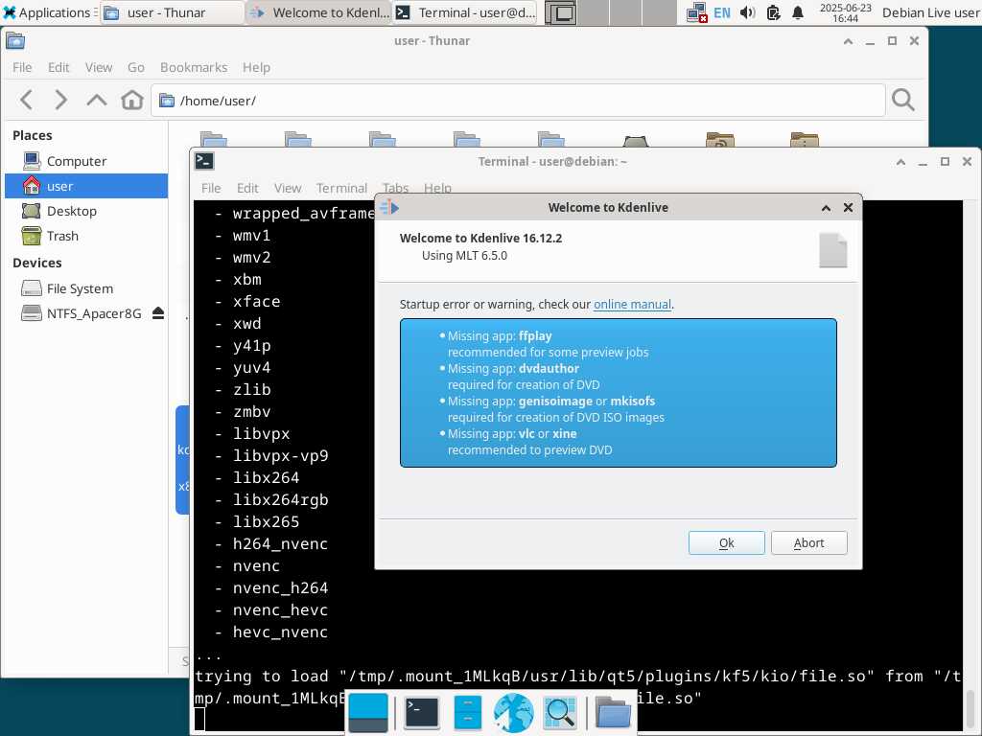Open the Thunar Go menu
Viewport: 982px width, 736px height.
tap(136, 67)
